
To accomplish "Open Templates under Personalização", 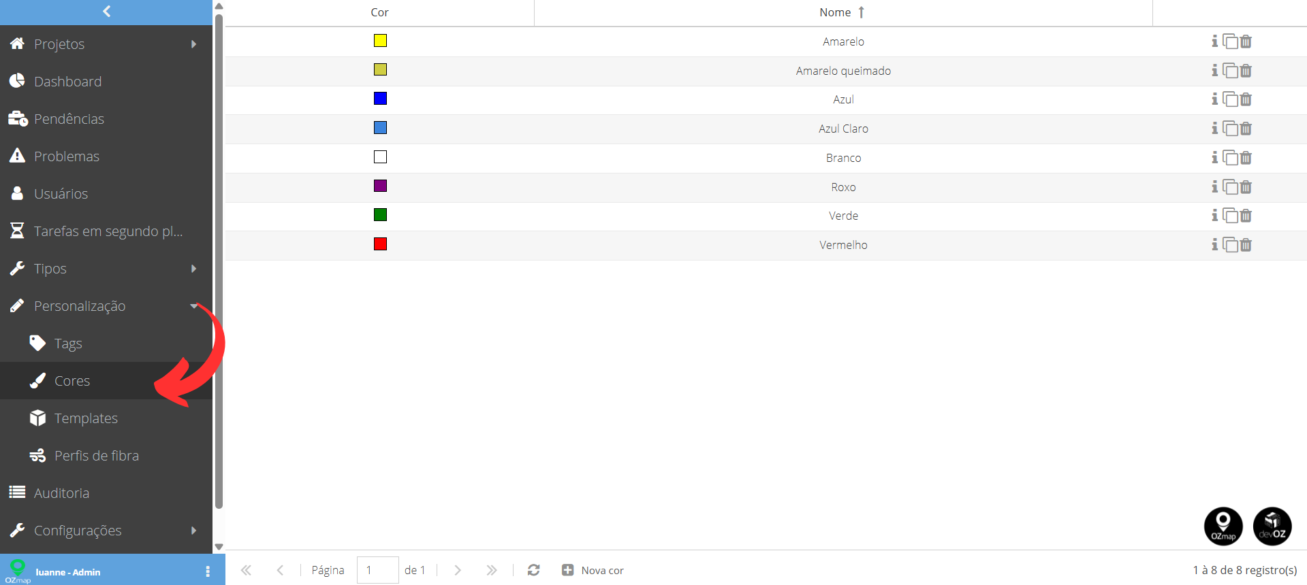I will coord(106,418).
